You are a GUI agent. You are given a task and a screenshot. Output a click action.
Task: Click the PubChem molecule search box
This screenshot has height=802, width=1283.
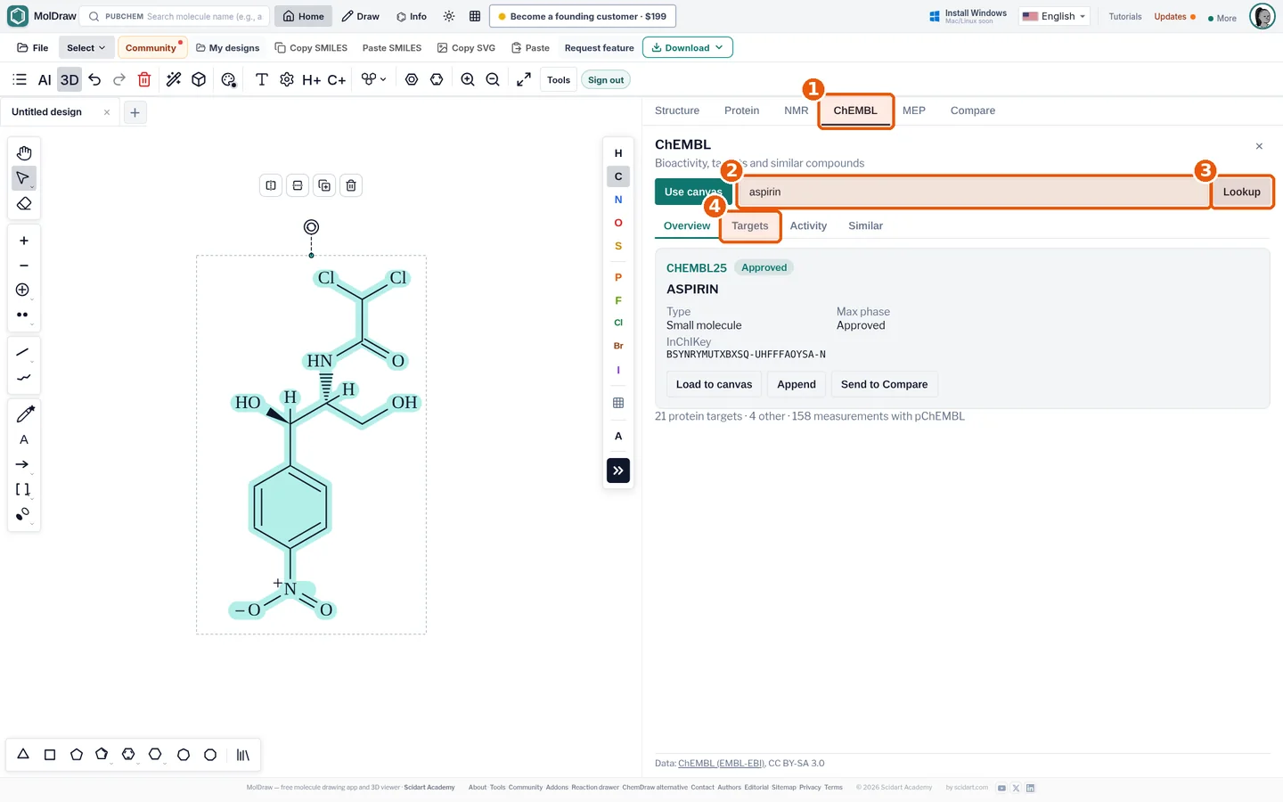point(175,16)
